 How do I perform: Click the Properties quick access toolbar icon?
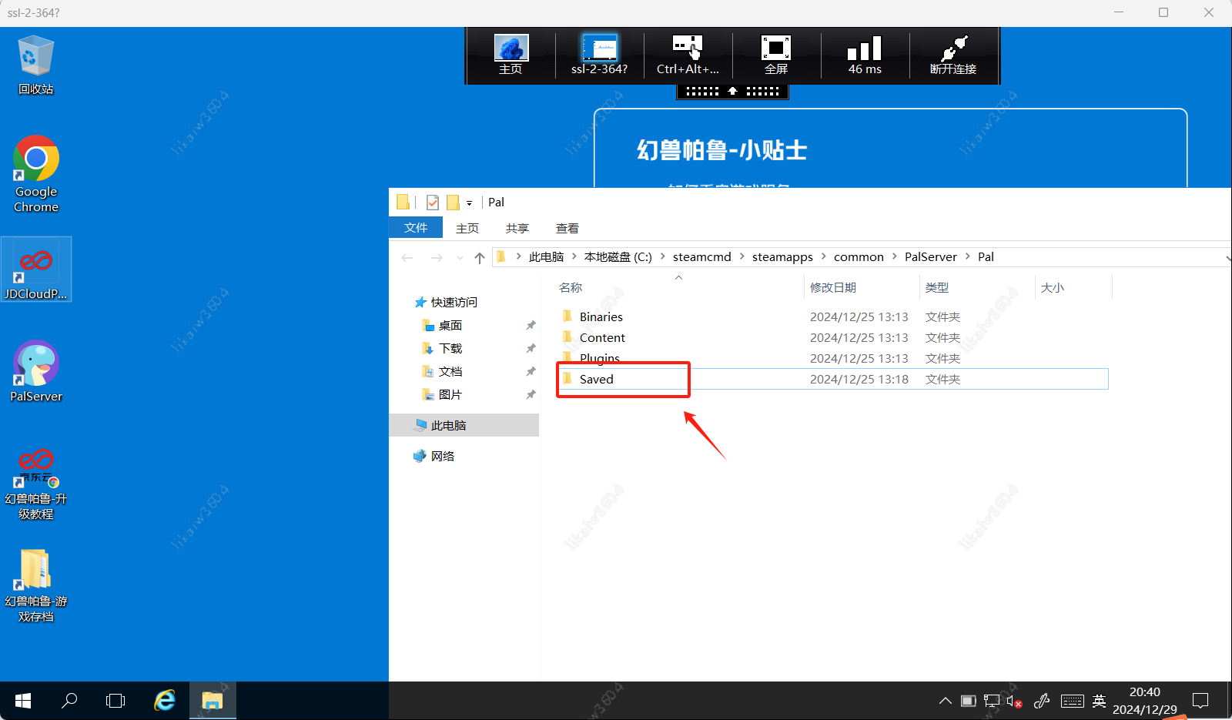click(x=433, y=203)
